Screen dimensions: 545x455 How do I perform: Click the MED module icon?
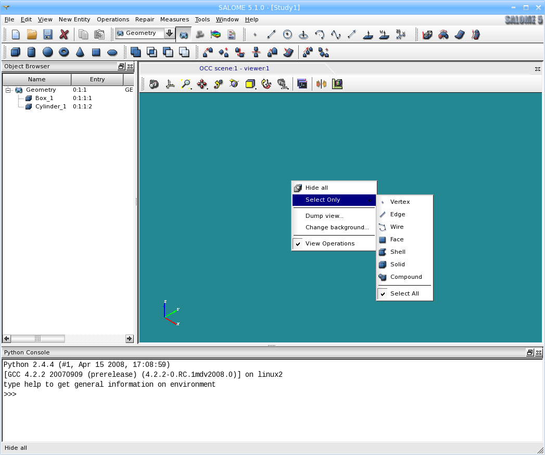[232, 34]
